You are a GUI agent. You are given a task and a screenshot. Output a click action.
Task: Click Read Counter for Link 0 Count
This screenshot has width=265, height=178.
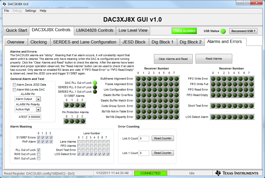[x=163, y=138]
